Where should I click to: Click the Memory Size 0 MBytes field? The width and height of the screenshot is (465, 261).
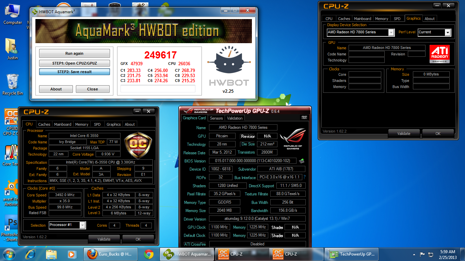point(431,74)
